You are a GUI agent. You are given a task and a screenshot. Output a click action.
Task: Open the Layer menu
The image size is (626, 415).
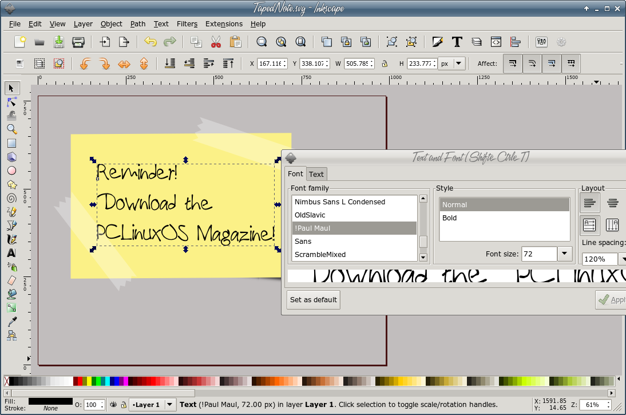[83, 24]
